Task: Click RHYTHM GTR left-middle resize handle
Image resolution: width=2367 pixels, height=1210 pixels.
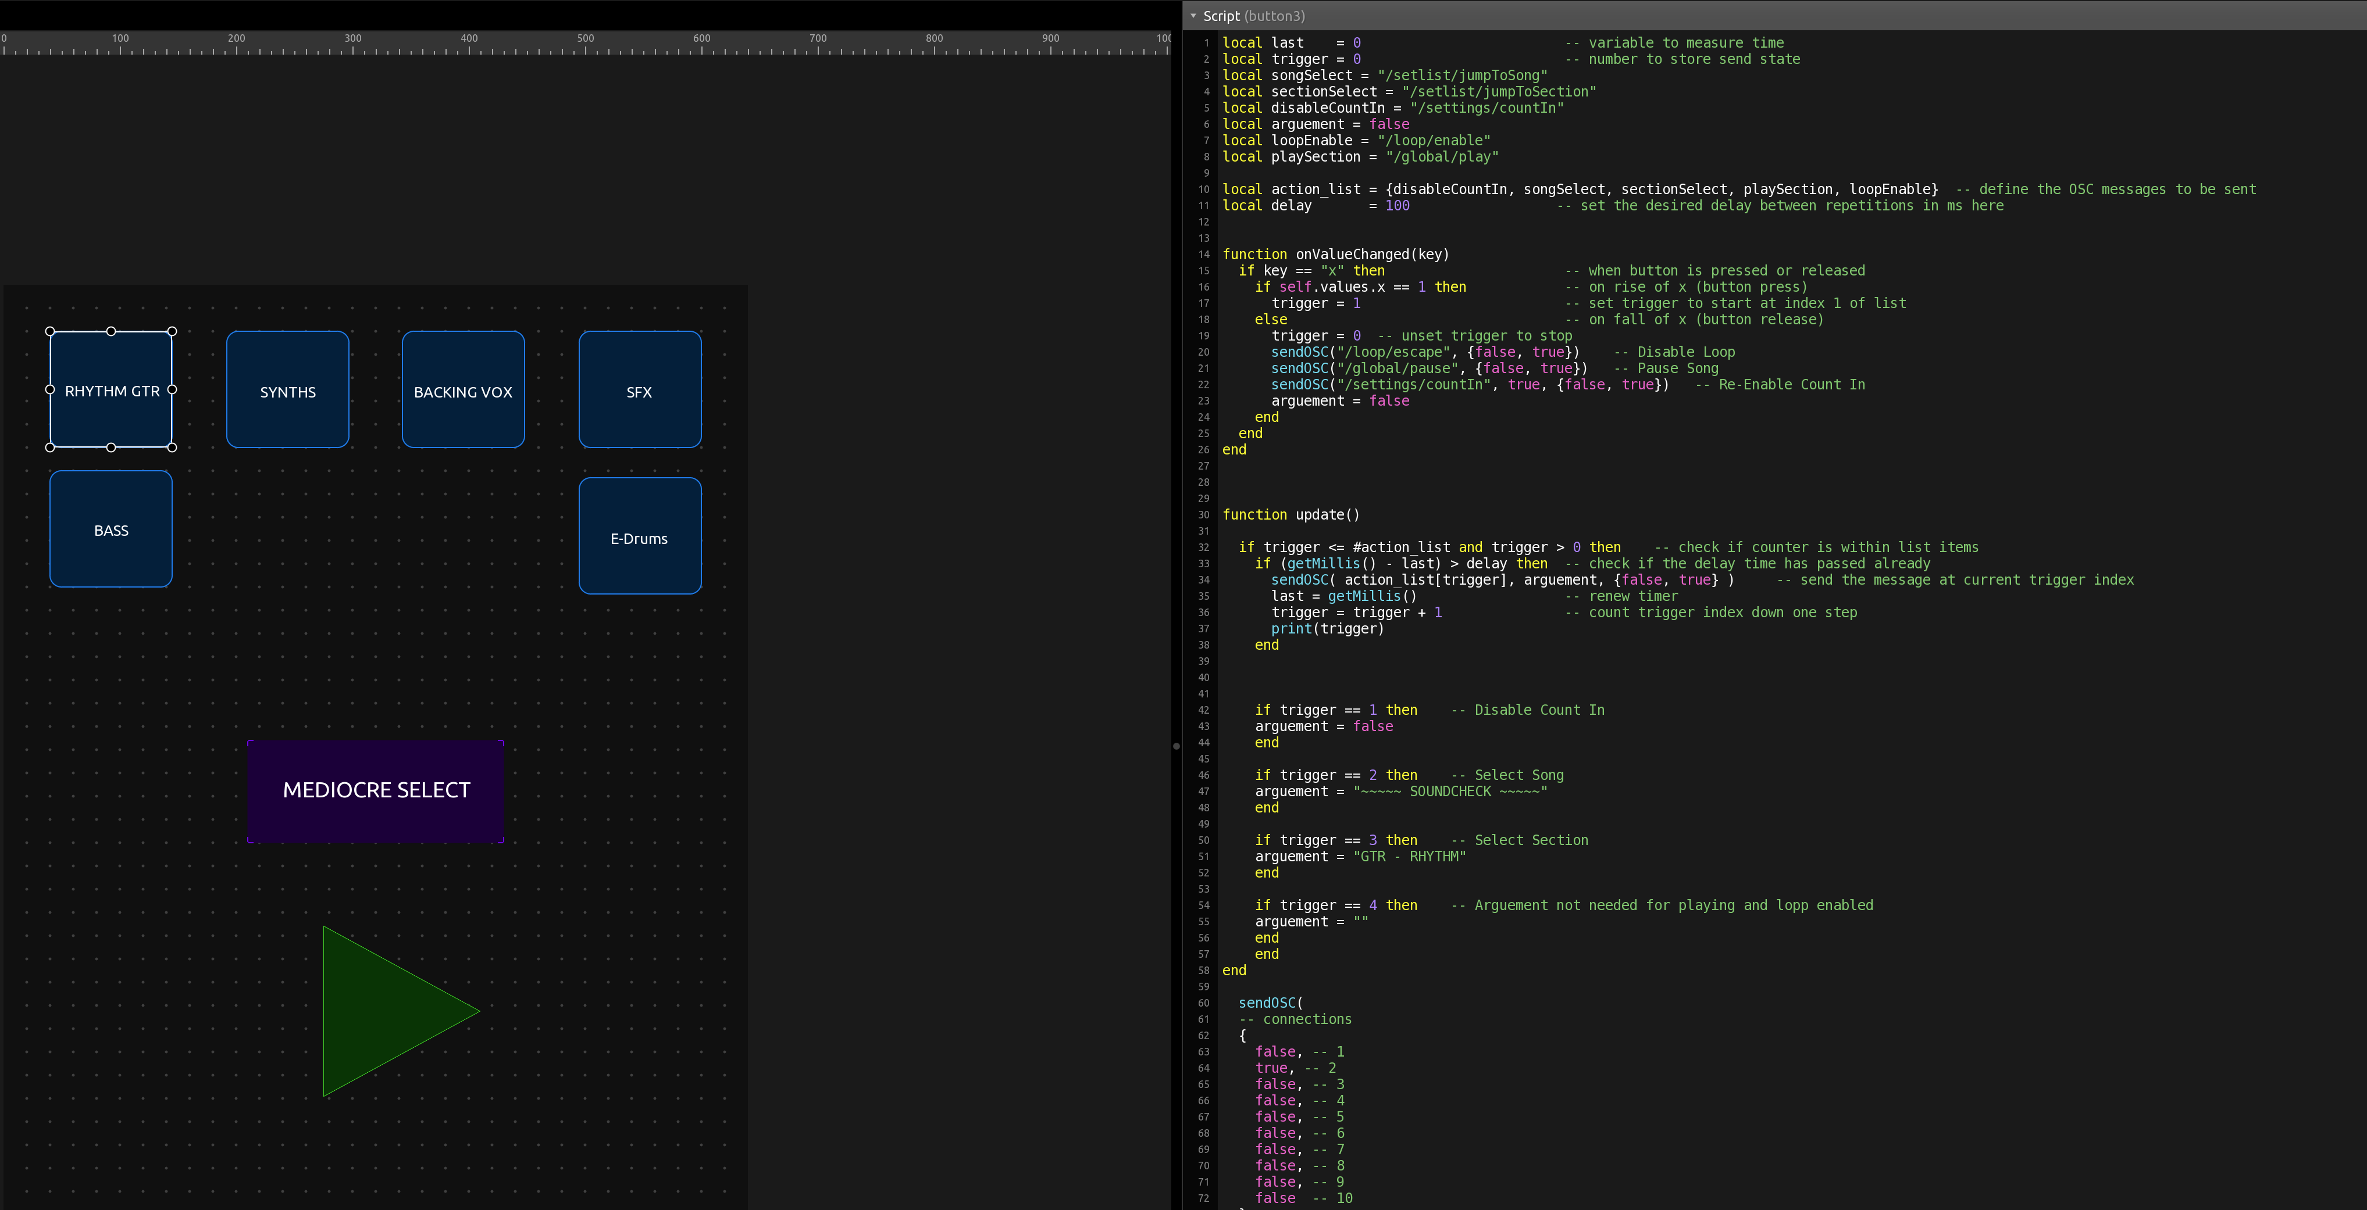Action: 51,389
